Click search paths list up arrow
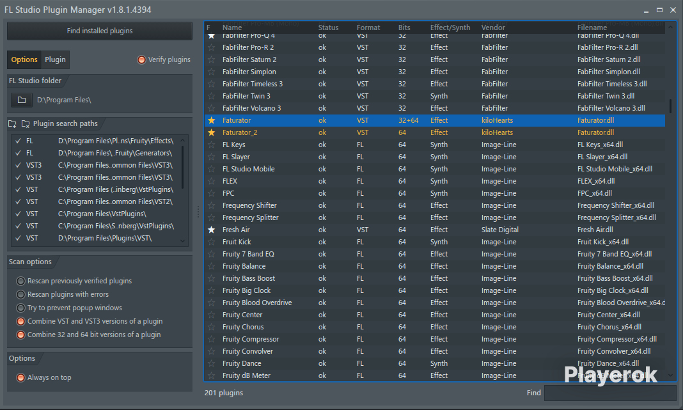The height and width of the screenshot is (410, 683). coord(182,140)
